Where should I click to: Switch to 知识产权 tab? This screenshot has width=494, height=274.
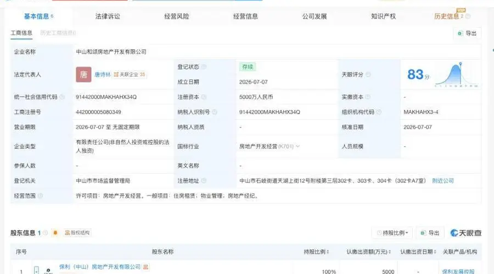coord(384,16)
